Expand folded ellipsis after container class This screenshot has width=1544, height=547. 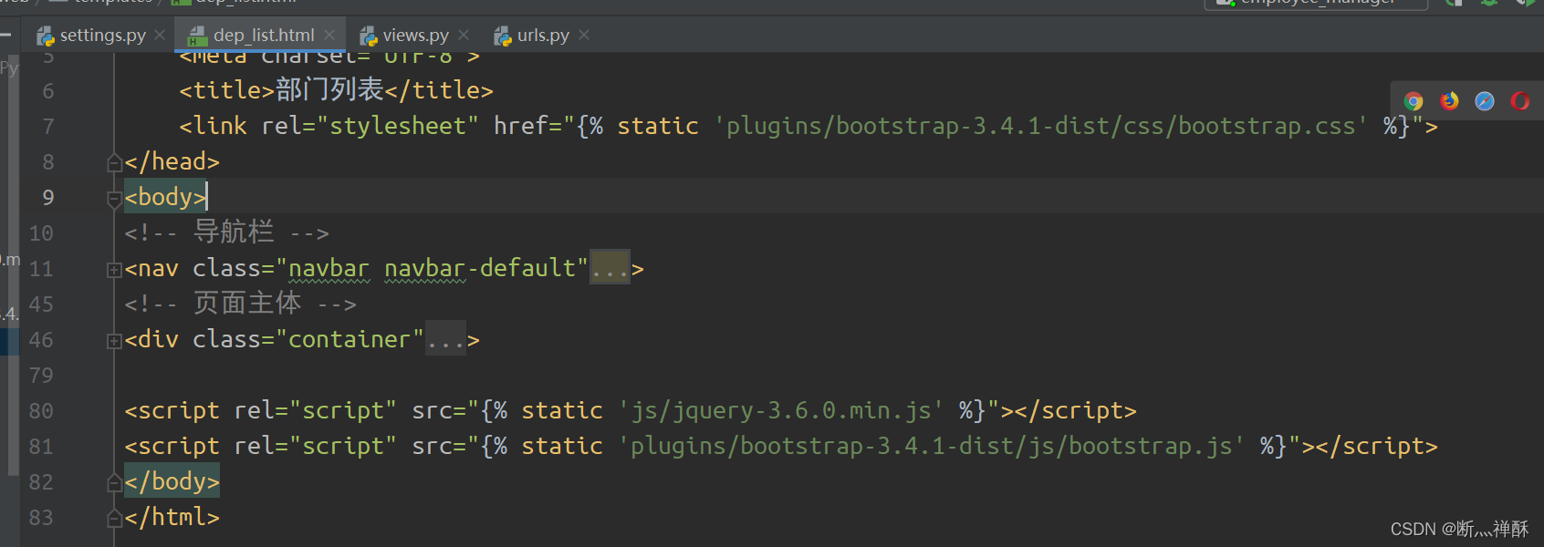446,339
